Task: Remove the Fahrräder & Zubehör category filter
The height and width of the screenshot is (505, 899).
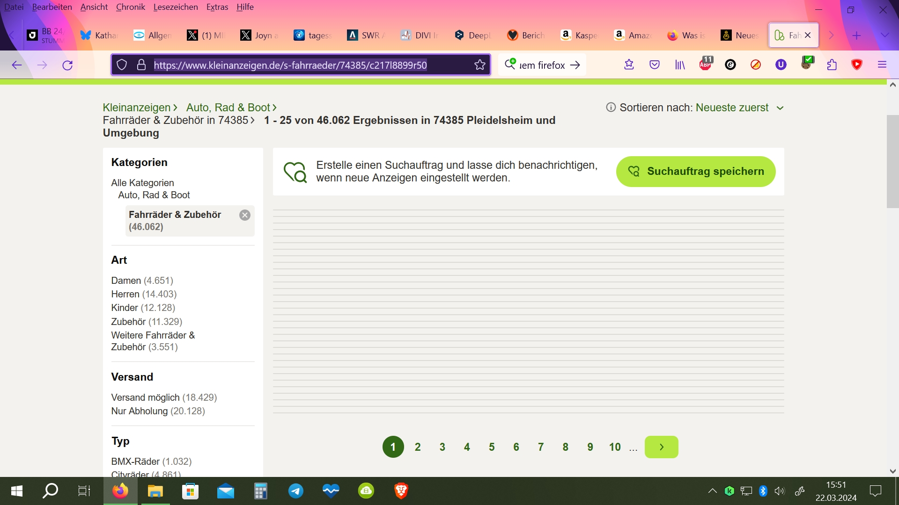Action: (244, 215)
